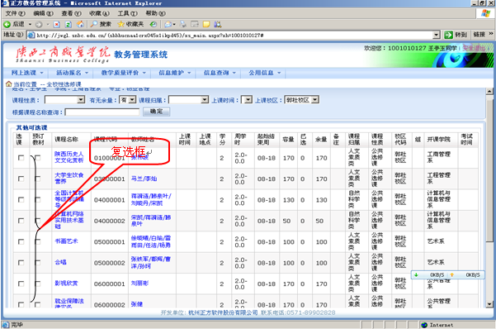Click the IE icon in the title bar
Screen dimensions: 496x329
point(5,3)
